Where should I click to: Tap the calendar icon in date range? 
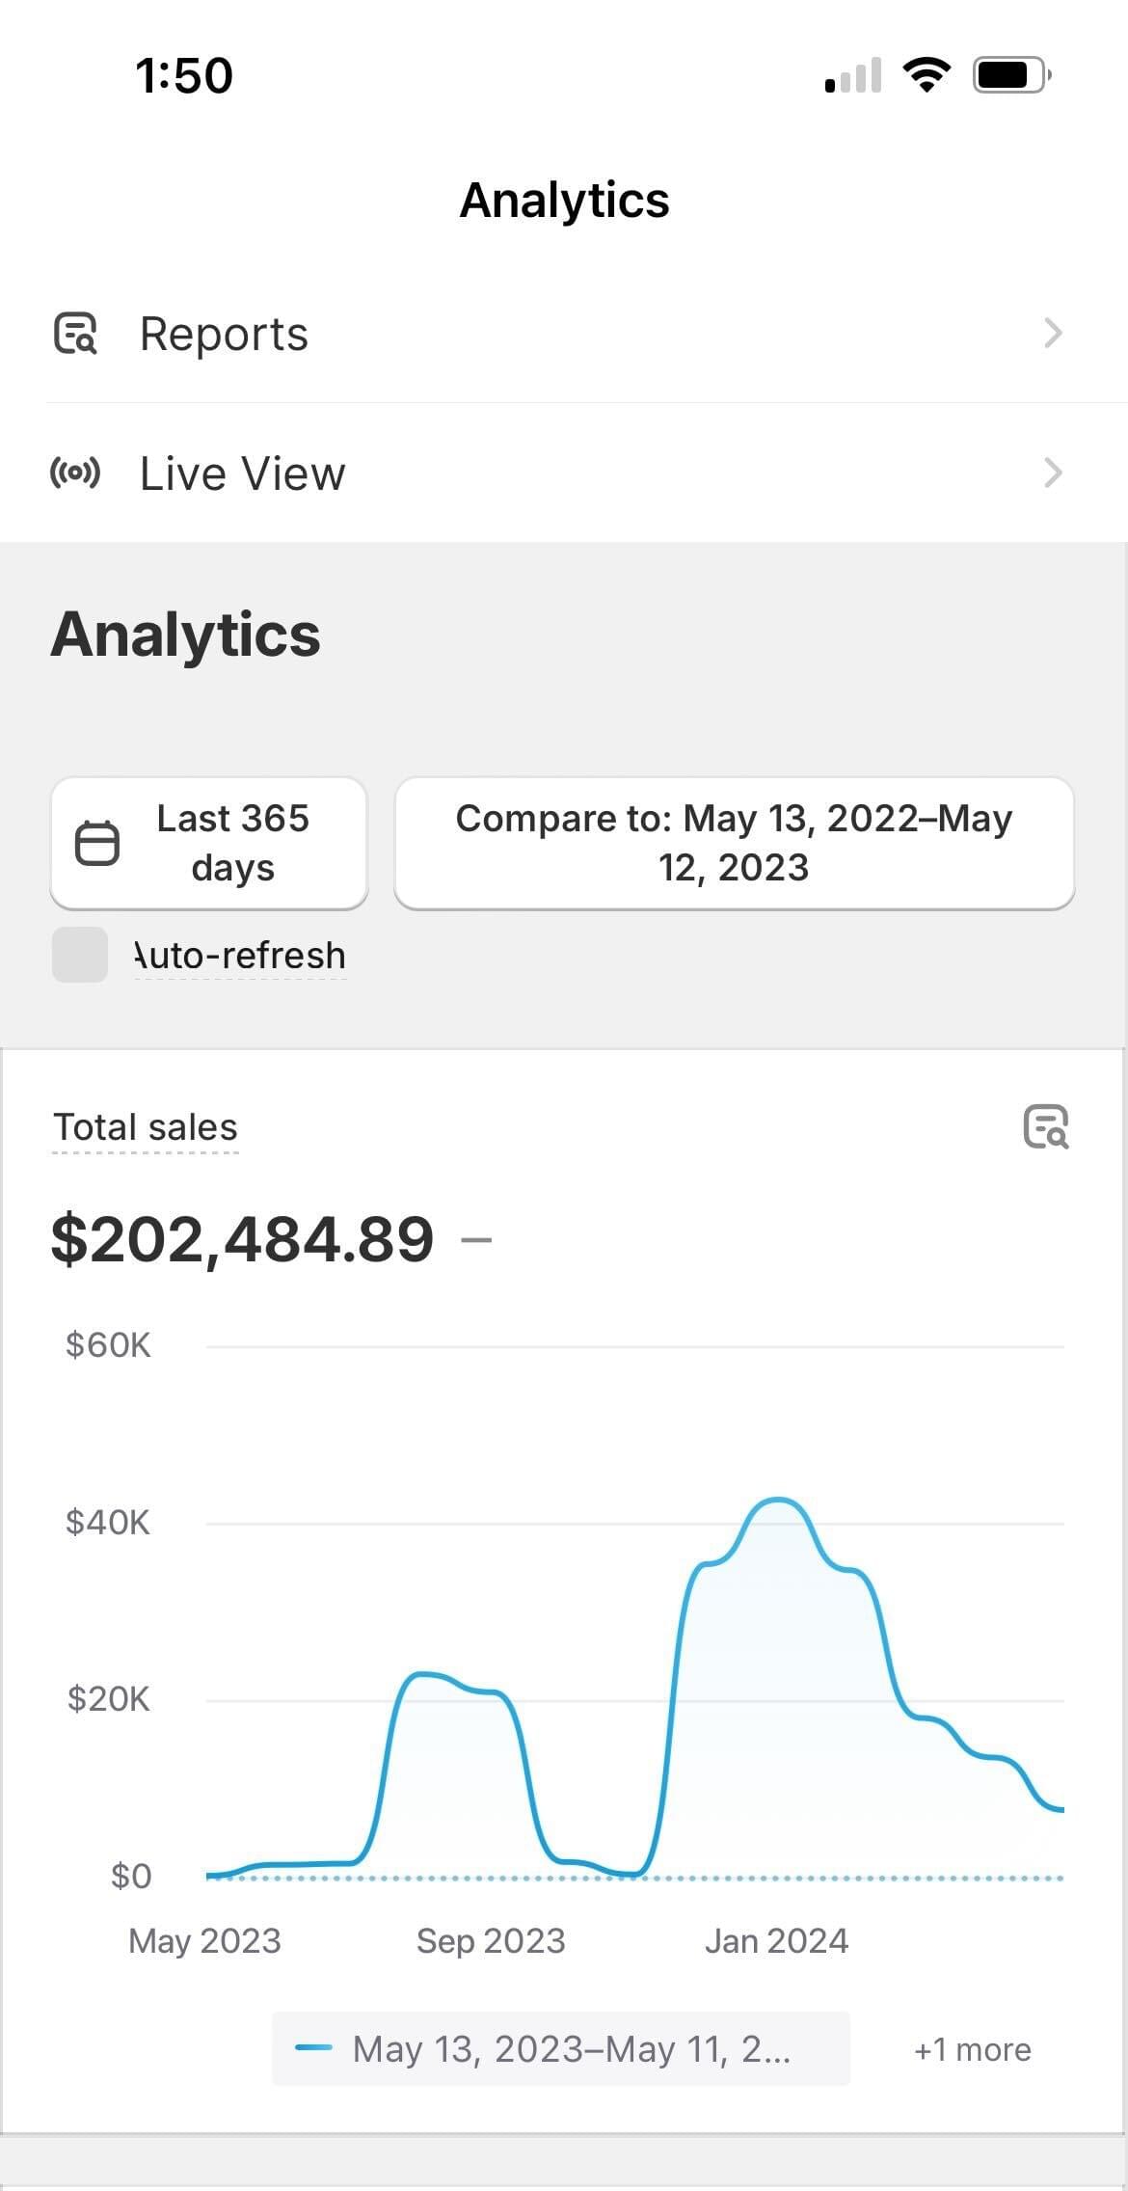click(x=97, y=844)
